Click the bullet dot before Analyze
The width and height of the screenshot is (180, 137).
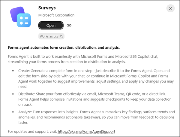click(x=13, y=112)
